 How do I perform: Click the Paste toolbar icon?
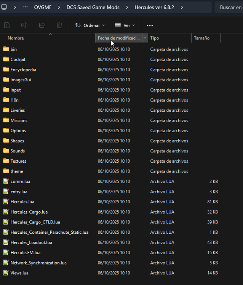coord(7,25)
